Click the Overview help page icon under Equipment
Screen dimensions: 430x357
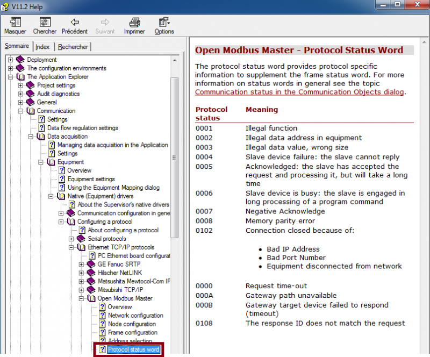62,170
